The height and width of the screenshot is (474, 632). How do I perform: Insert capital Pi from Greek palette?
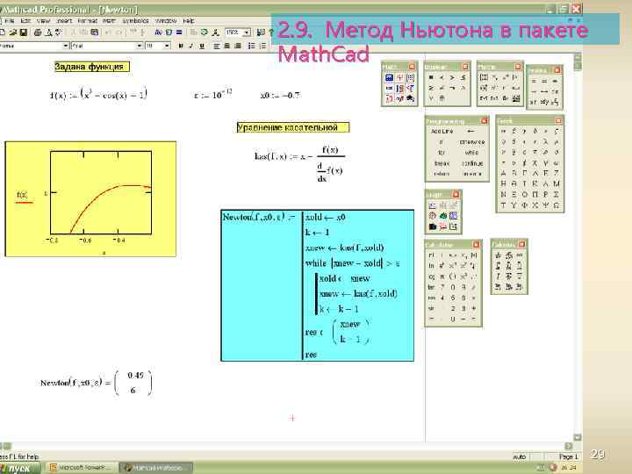coord(535,194)
